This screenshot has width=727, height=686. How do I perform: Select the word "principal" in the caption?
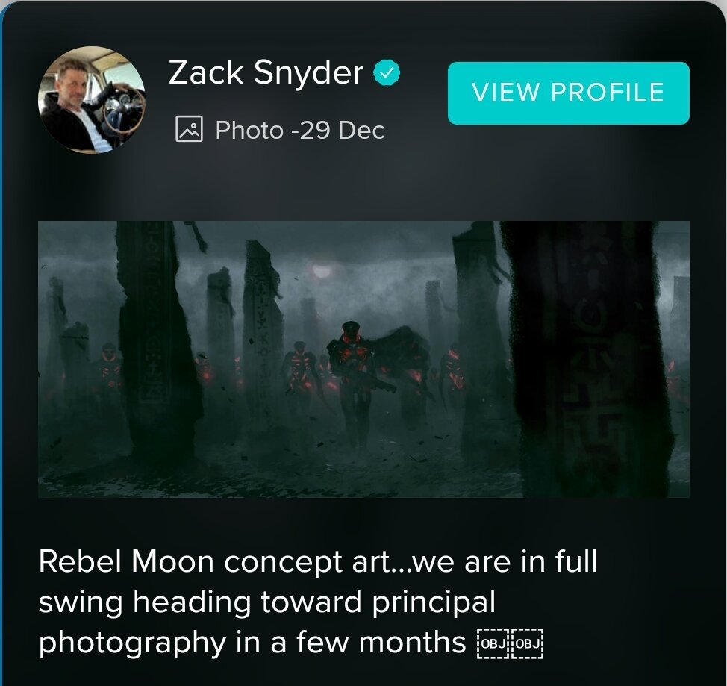(434, 603)
